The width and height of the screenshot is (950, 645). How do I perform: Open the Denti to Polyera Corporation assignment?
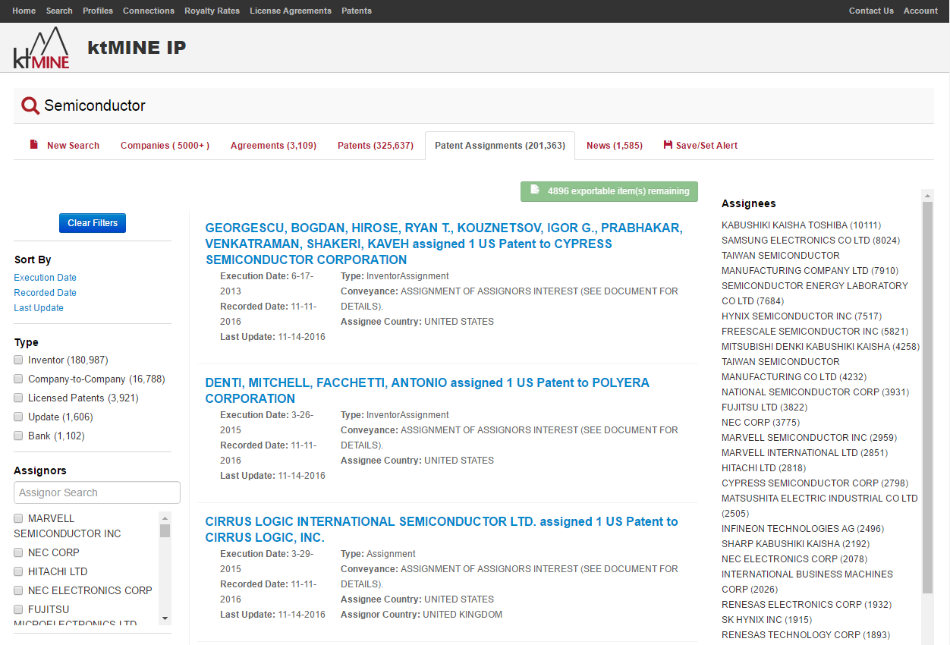point(427,390)
